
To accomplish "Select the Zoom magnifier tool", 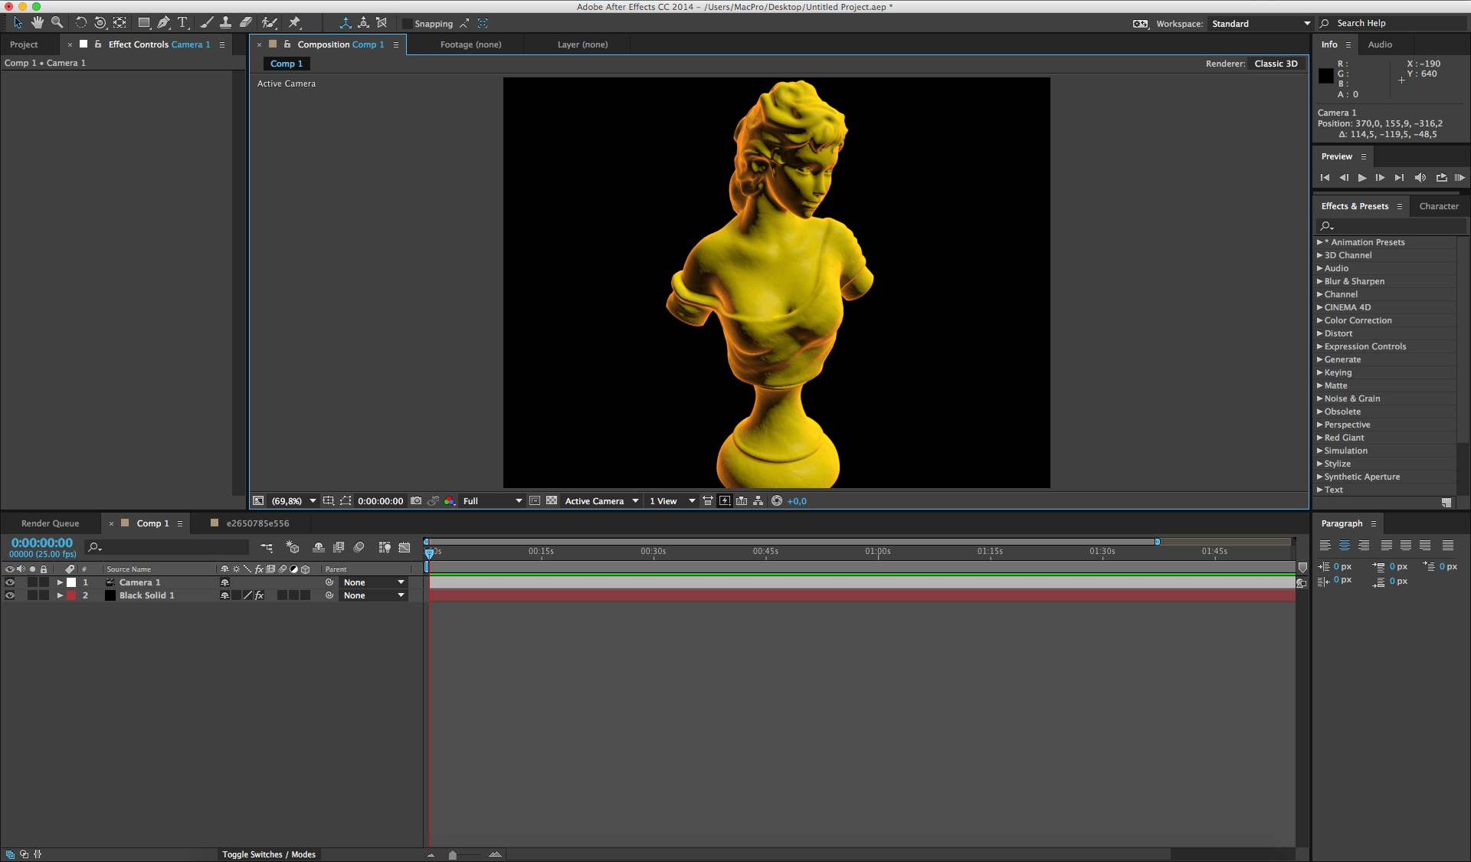I will [57, 23].
